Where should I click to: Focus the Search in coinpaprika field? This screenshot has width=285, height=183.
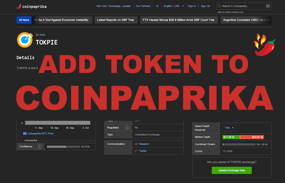click(x=244, y=6)
